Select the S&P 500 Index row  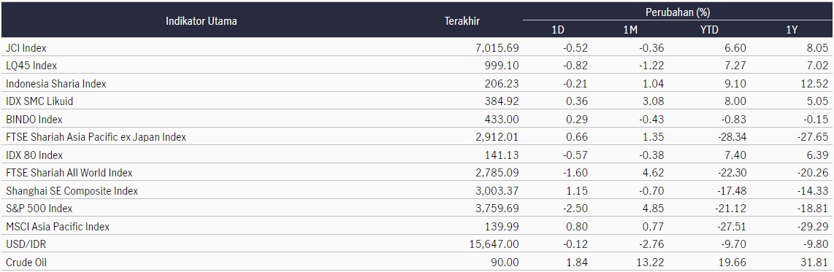[417, 209]
